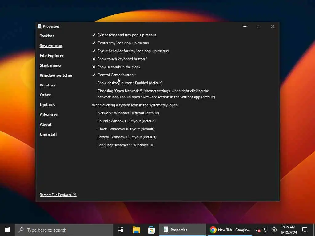315x236 pixels.
Task: Toggle Center tray icon pop-up menus
Action: tap(120, 43)
